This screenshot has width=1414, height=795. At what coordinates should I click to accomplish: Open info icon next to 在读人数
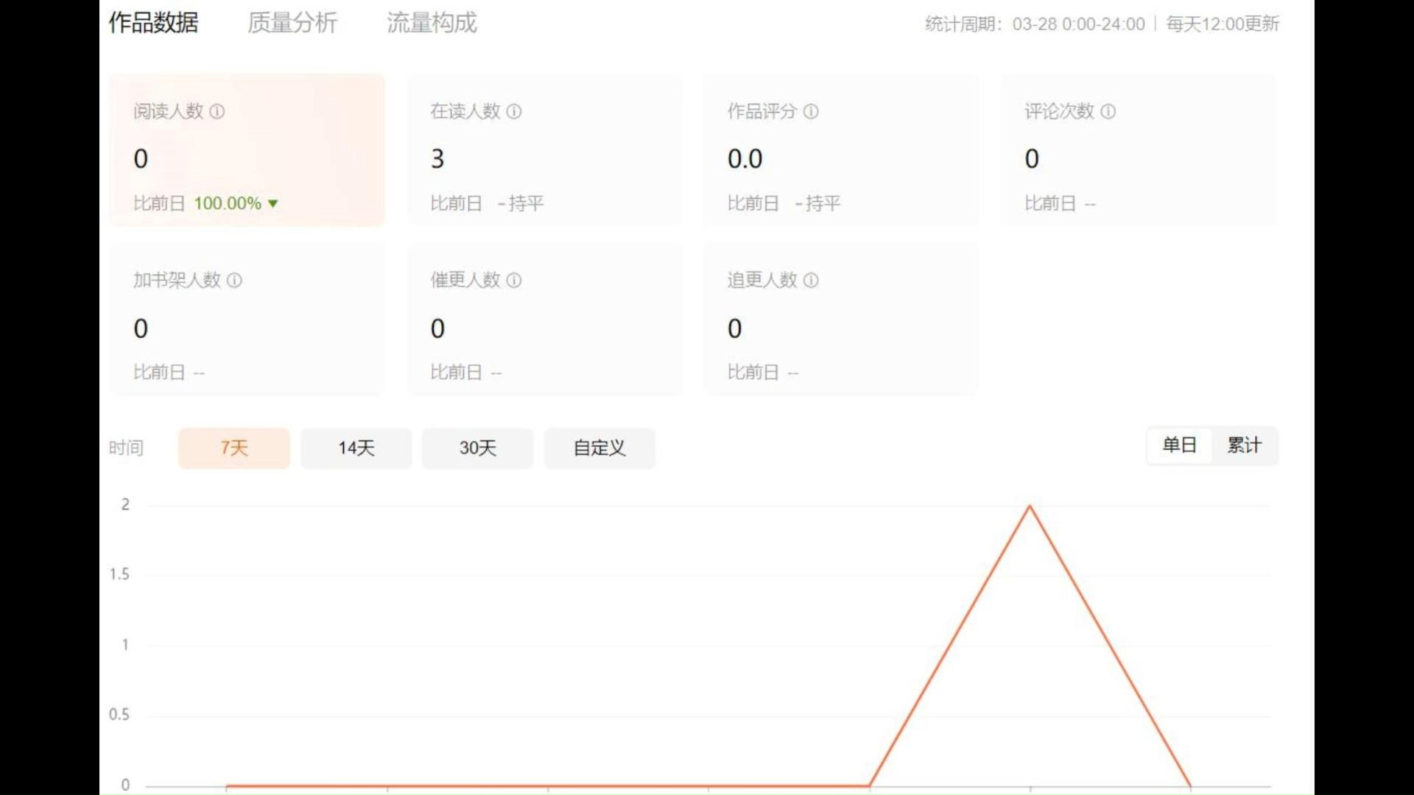coord(514,111)
